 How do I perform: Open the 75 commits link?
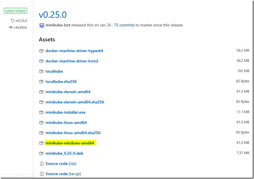[124, 25]
